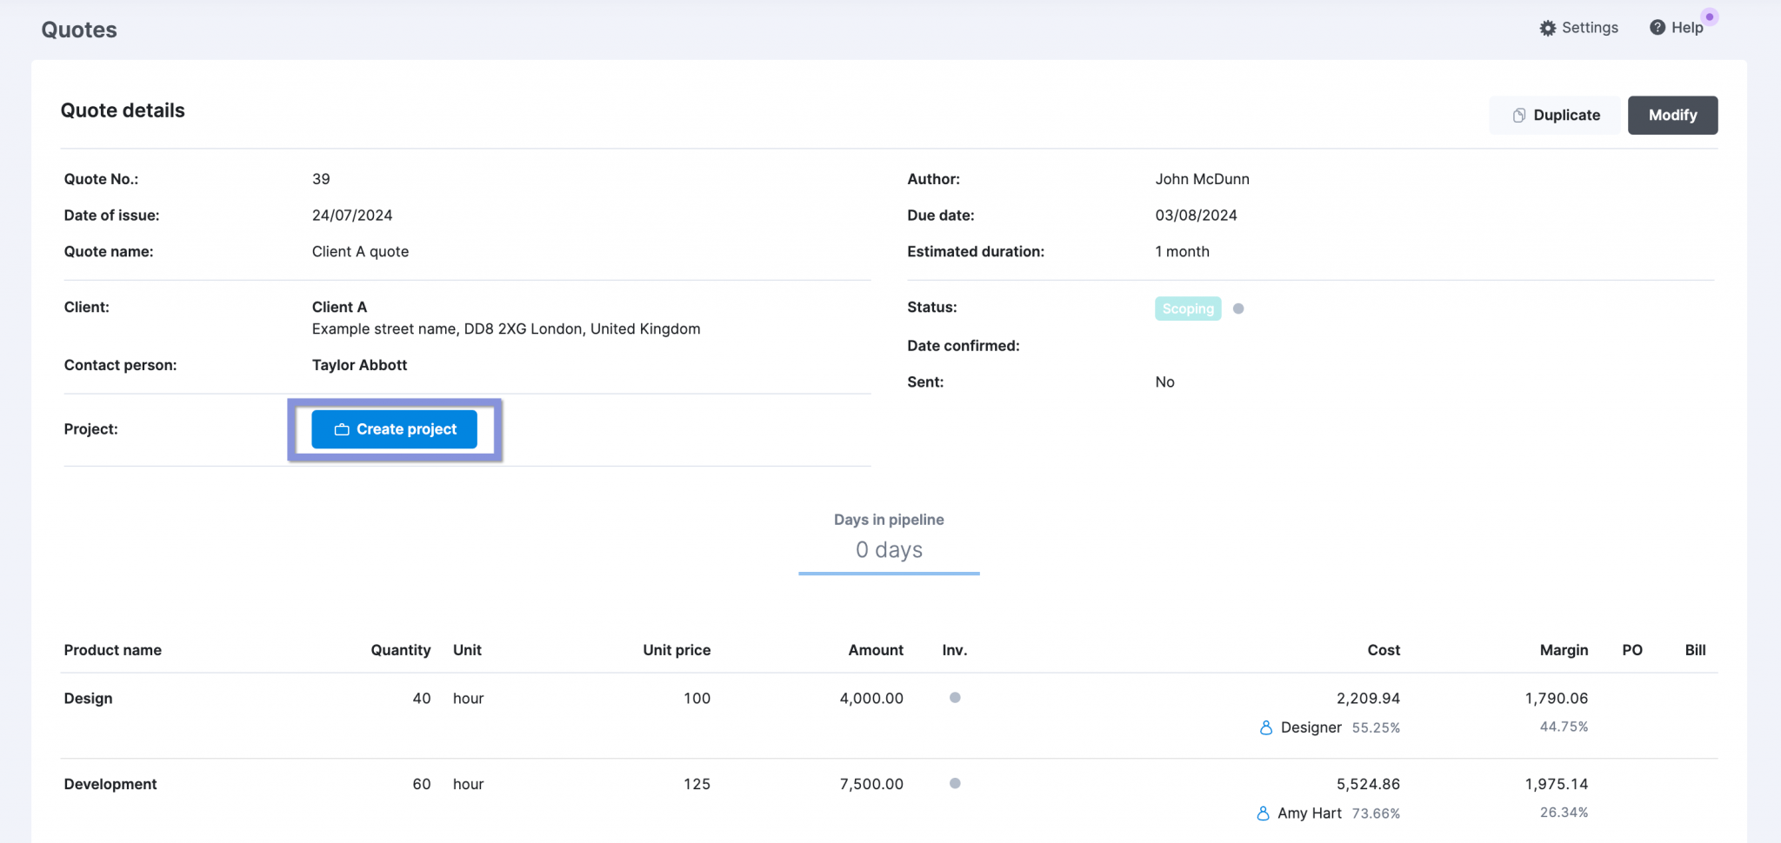Image resolution: width=1781 pixels, height=843 pixels.
Task: Click the copy icon on the Duplicate button
Action: click(x=1518, y=115)
